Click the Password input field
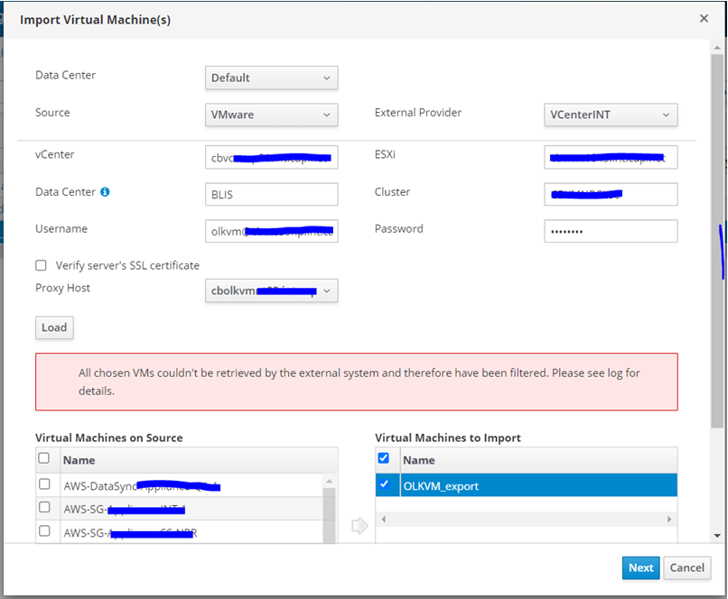 click(610, 231)
